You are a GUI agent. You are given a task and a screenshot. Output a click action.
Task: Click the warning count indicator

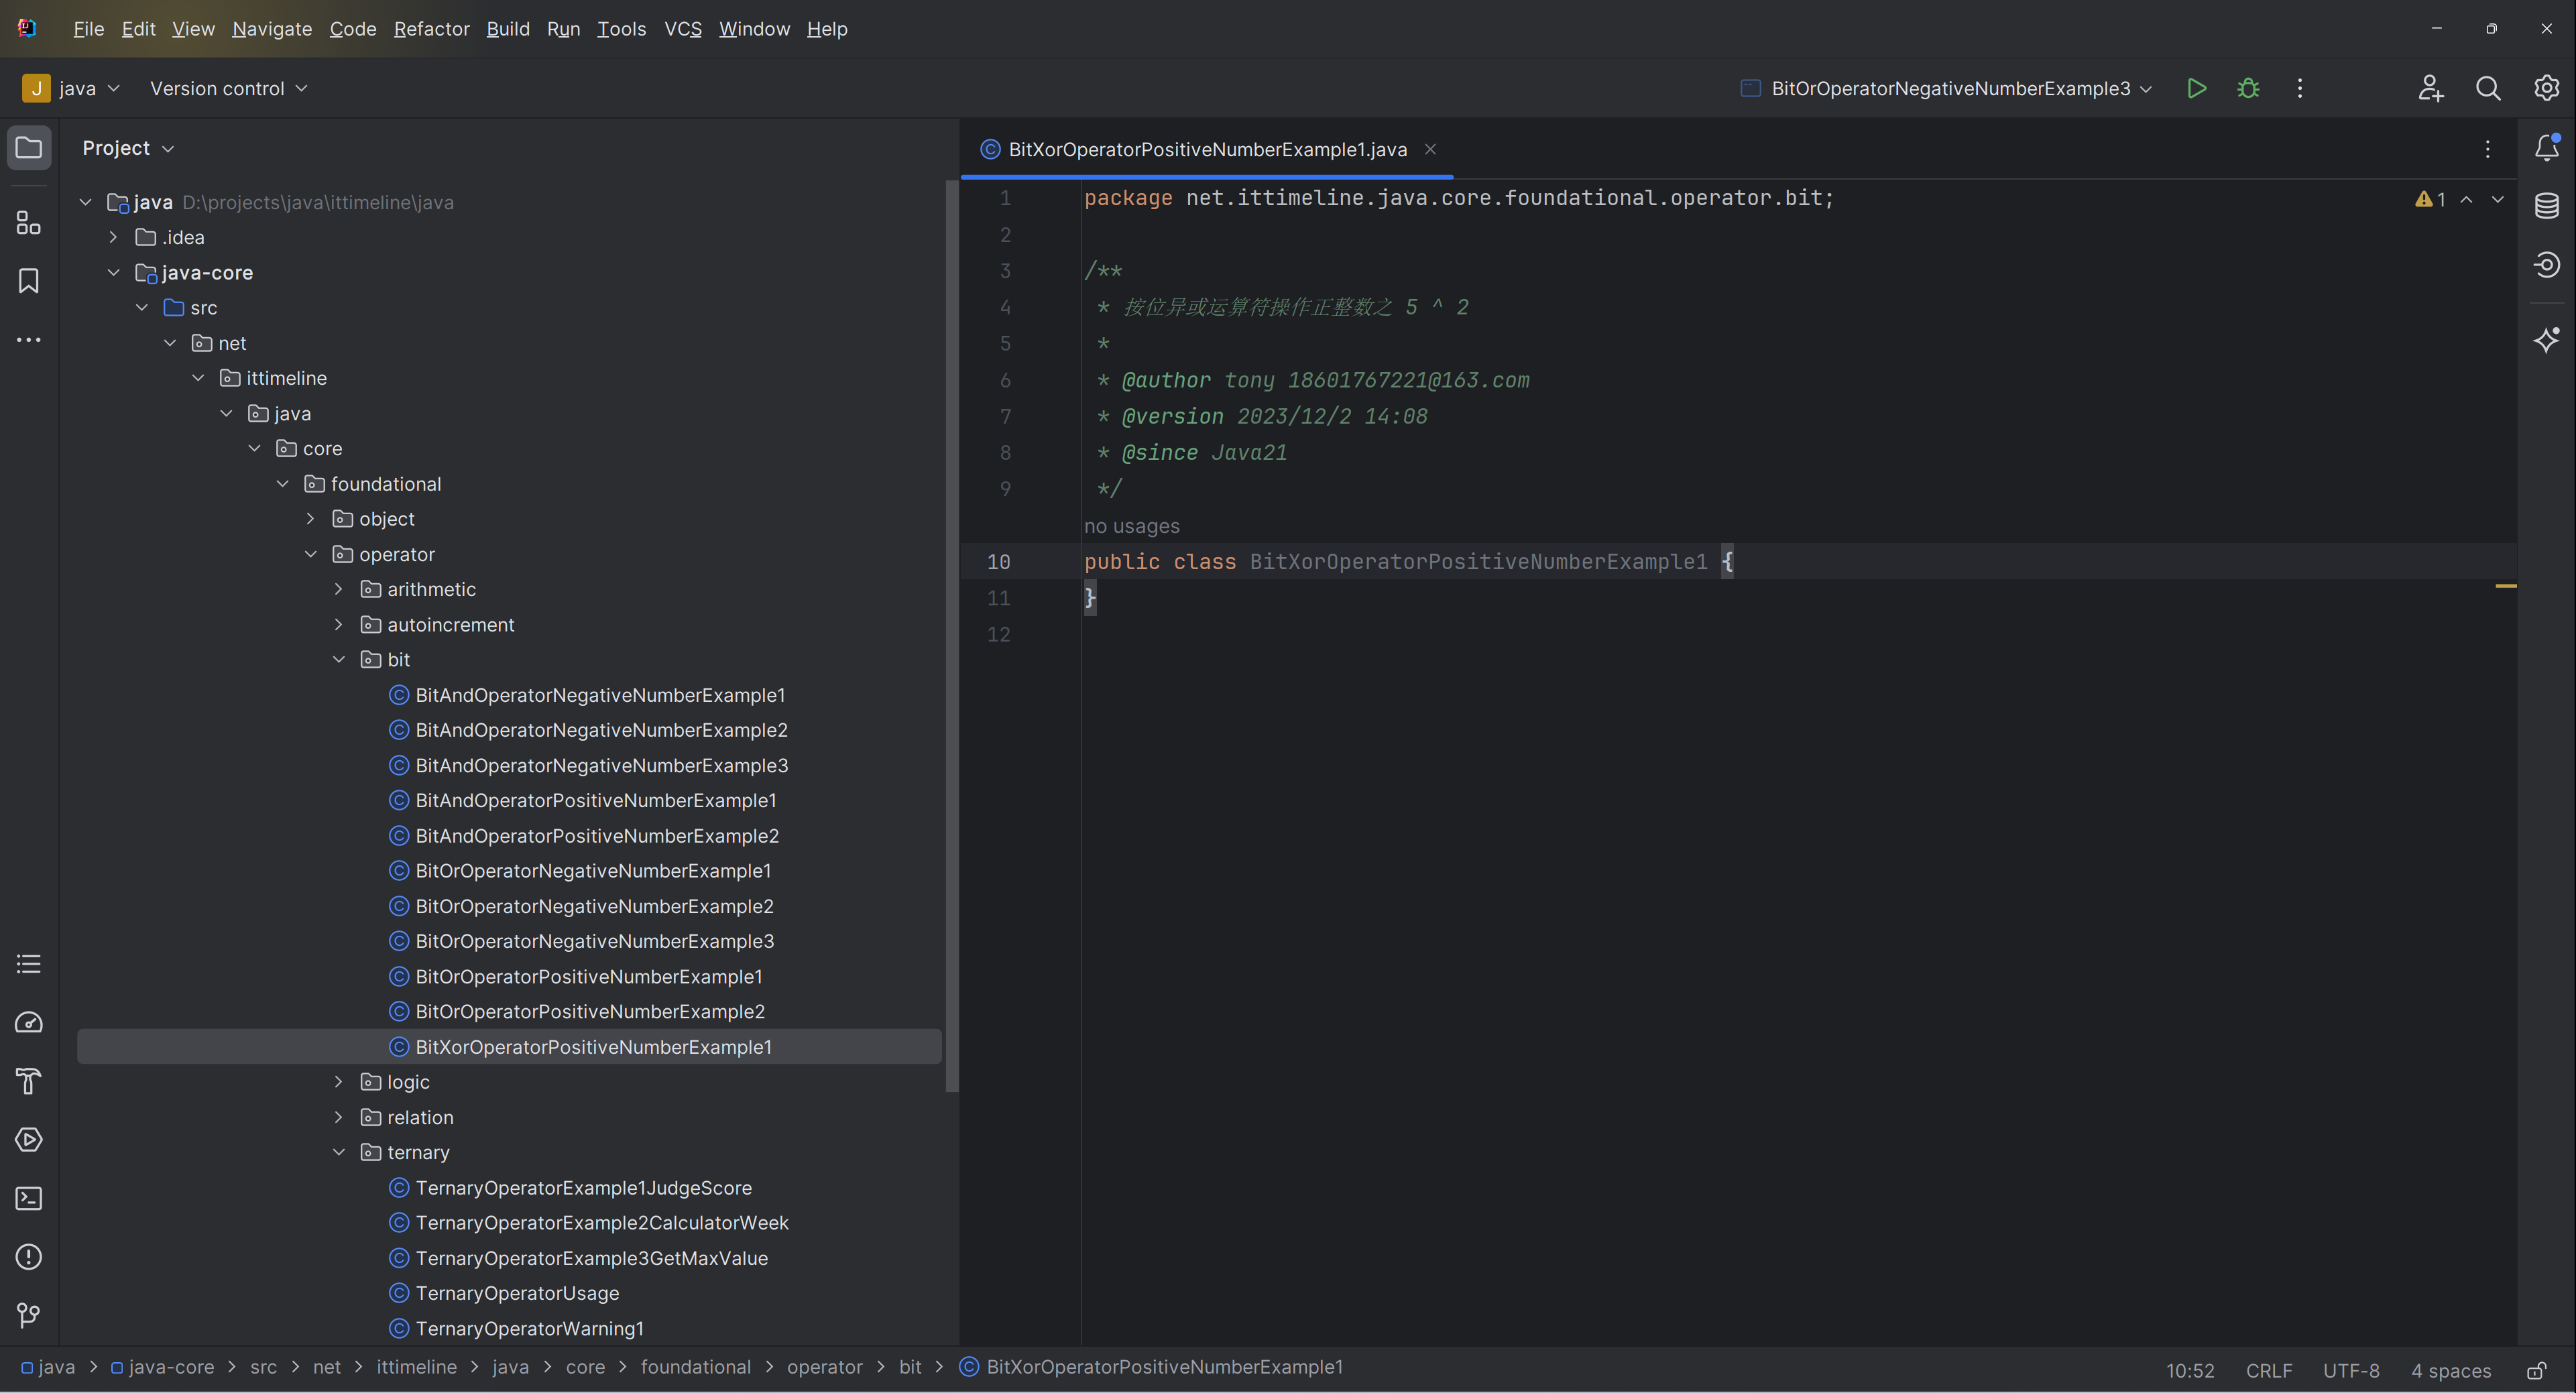tap(2430, 199)
